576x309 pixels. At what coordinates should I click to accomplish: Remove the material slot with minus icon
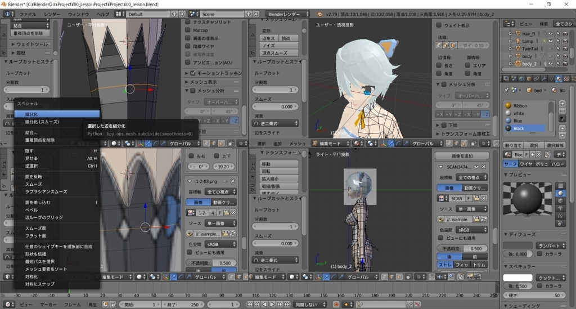(562, 111)
